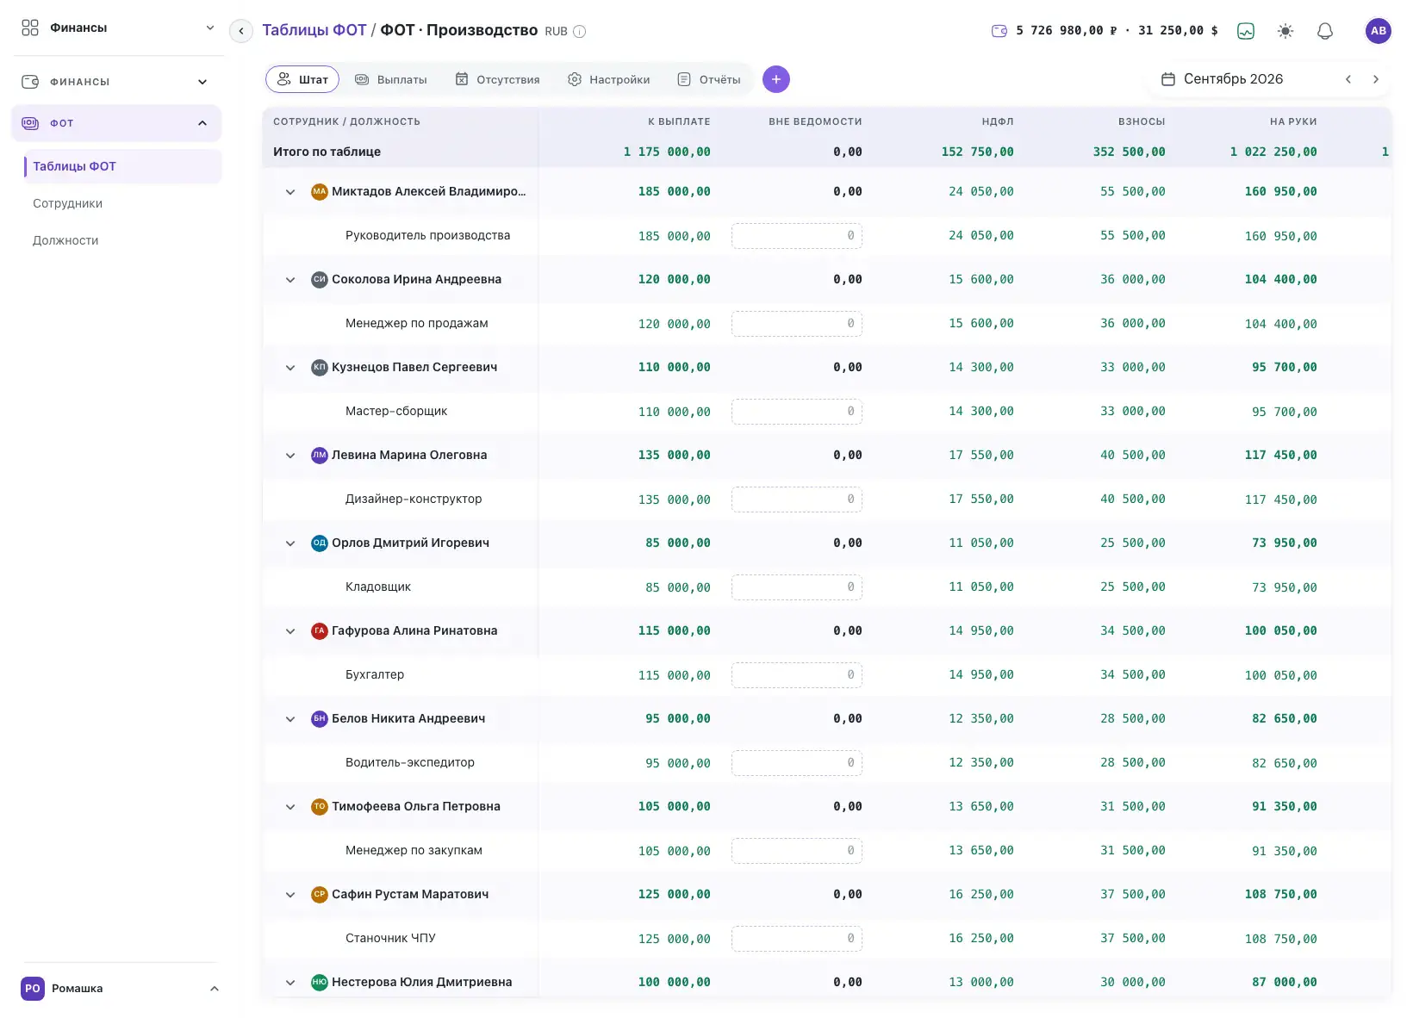Open the AB user avatar menu
Image resolution: width=1413 pixels, height=1018 pixels.
point(1379,31)
